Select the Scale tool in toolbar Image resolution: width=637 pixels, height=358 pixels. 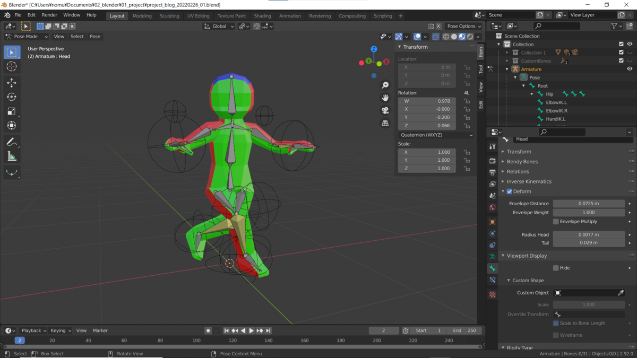12,111
